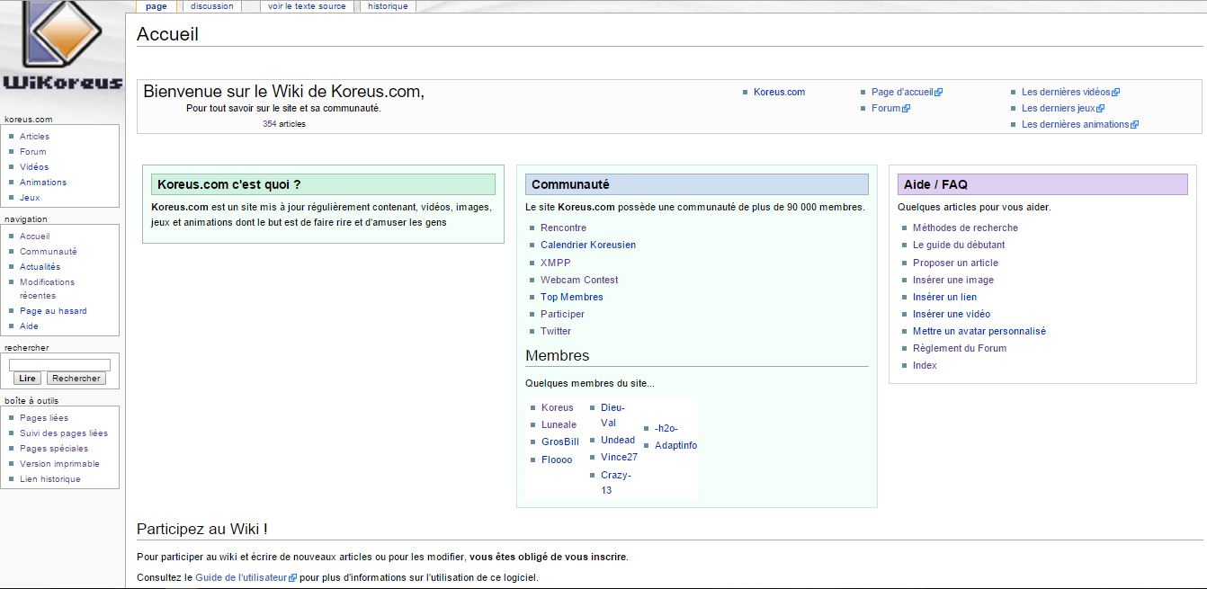This screenshot has width=1207, height=589.
Task: Open Mettre un avatar personnalisé help article
Action: click(979, 332)
